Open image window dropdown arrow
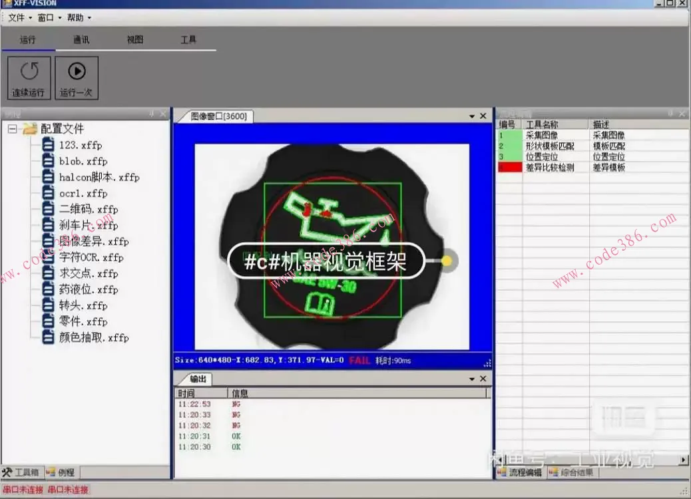 tap(472, 116)
